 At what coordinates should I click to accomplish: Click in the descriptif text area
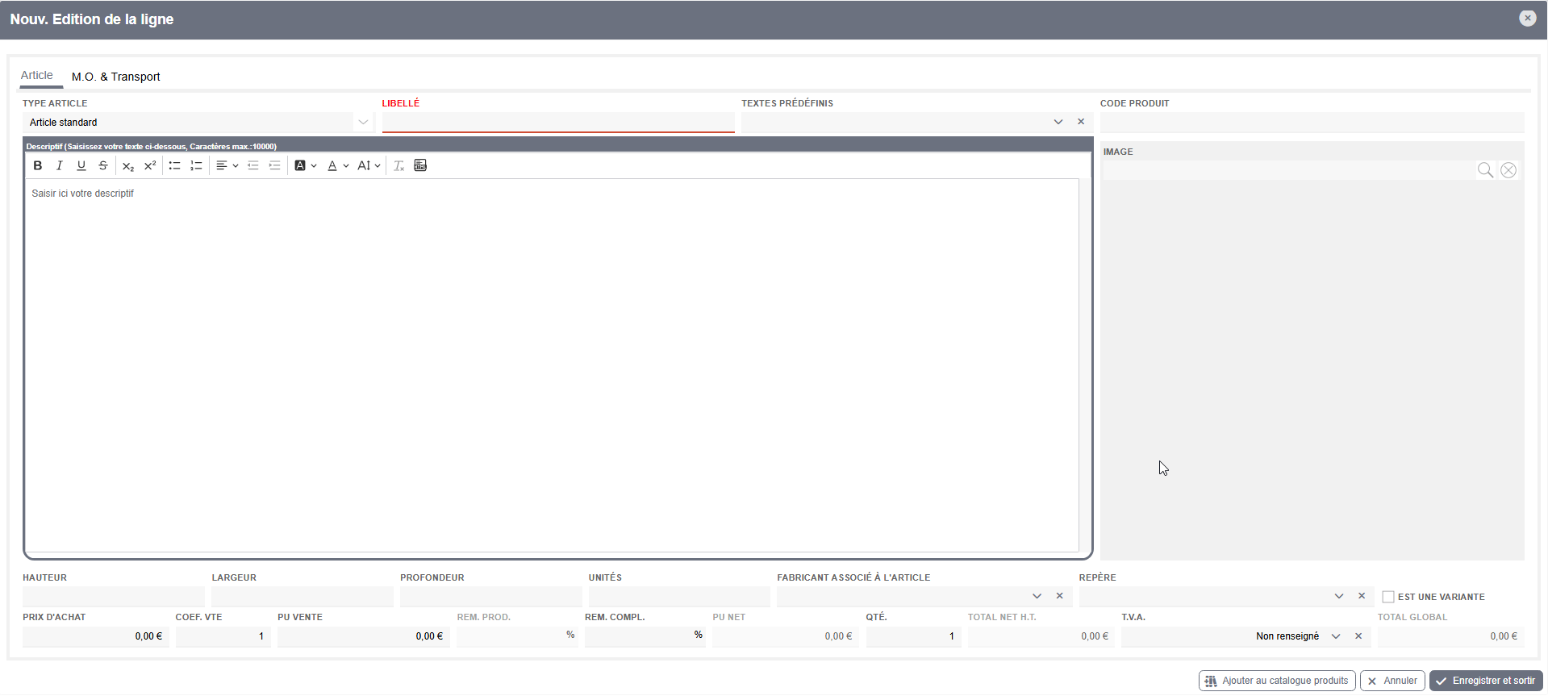coord(552,365)
